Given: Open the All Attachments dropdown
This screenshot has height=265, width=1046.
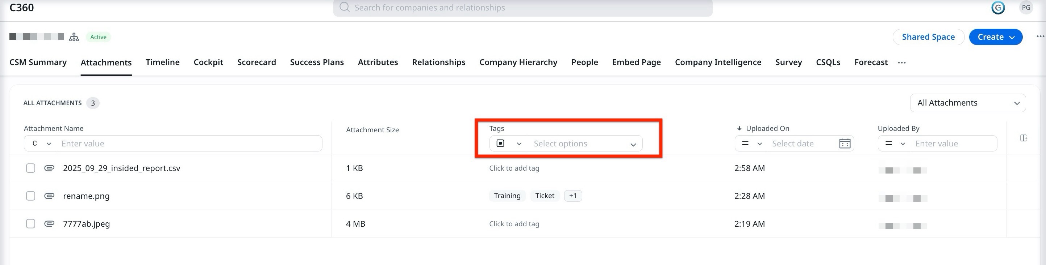Looking at the screenshot, I should coord(968,103).
